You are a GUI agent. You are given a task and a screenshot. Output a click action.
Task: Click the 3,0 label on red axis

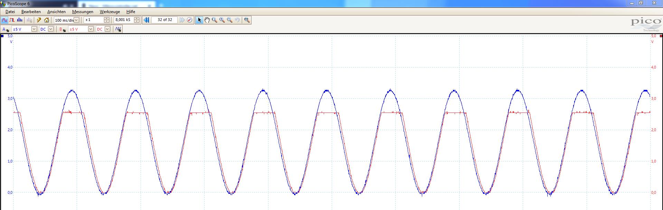pyautogui.click(x=653, y=98)
